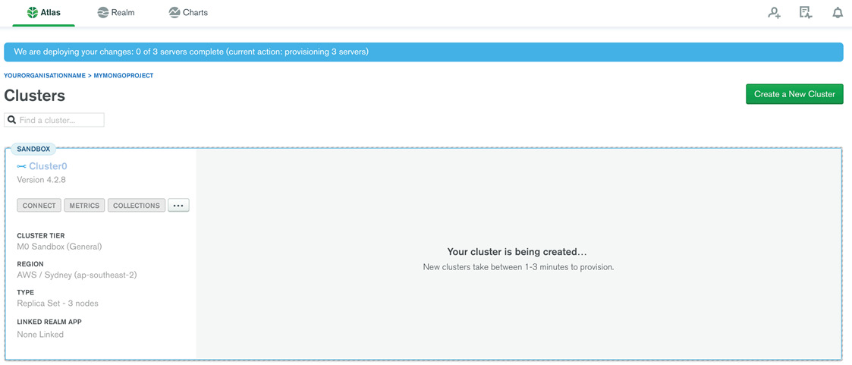Click the Replica Set - 3 nodes value
The height and width of the screenshot is (365, 852).
[x=58, y=303]
